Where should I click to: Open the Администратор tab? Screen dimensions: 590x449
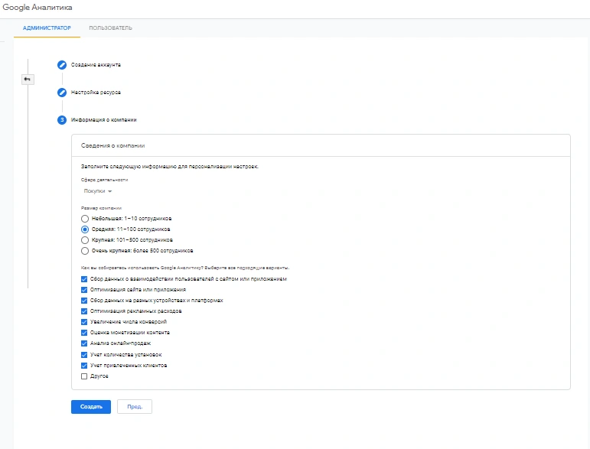pos(47,28)
